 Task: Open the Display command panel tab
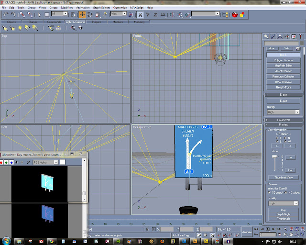point(294,36)
